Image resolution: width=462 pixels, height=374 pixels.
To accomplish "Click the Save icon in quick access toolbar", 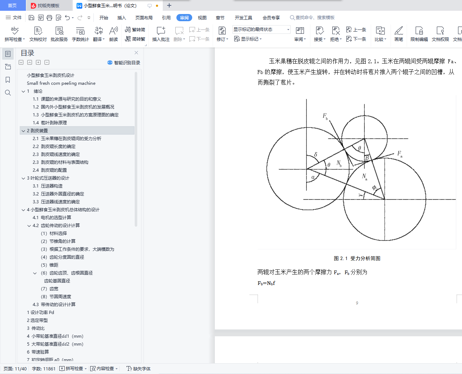I will click(31, 18).
